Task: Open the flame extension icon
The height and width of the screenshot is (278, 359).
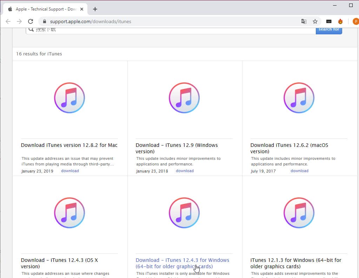Action: (340, 21)
